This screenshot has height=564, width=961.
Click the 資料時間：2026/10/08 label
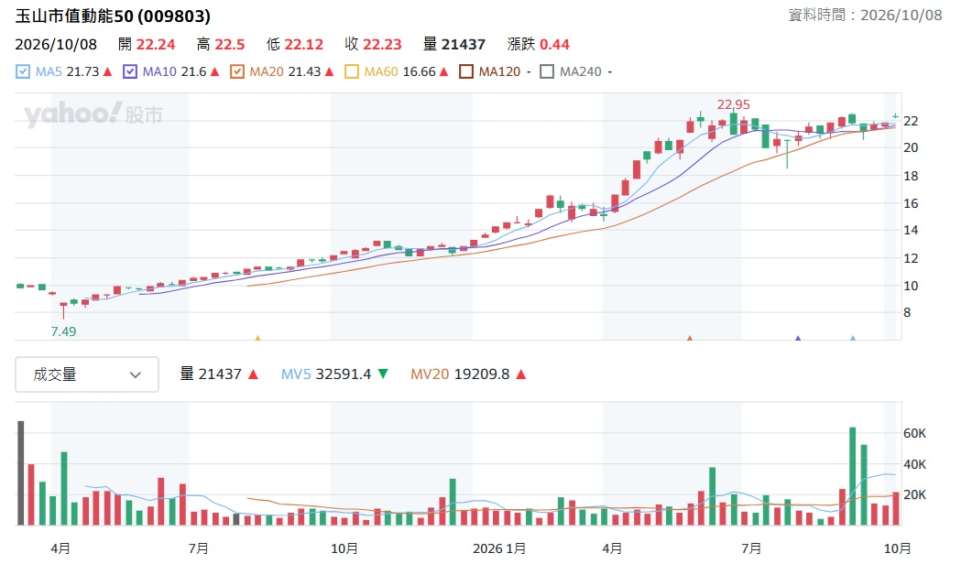click(x=865, y=15)
